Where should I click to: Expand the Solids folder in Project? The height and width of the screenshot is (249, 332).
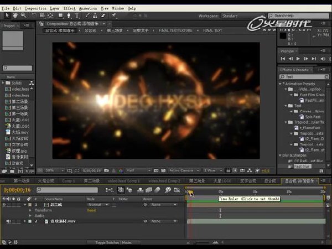[x=3, y=83]
